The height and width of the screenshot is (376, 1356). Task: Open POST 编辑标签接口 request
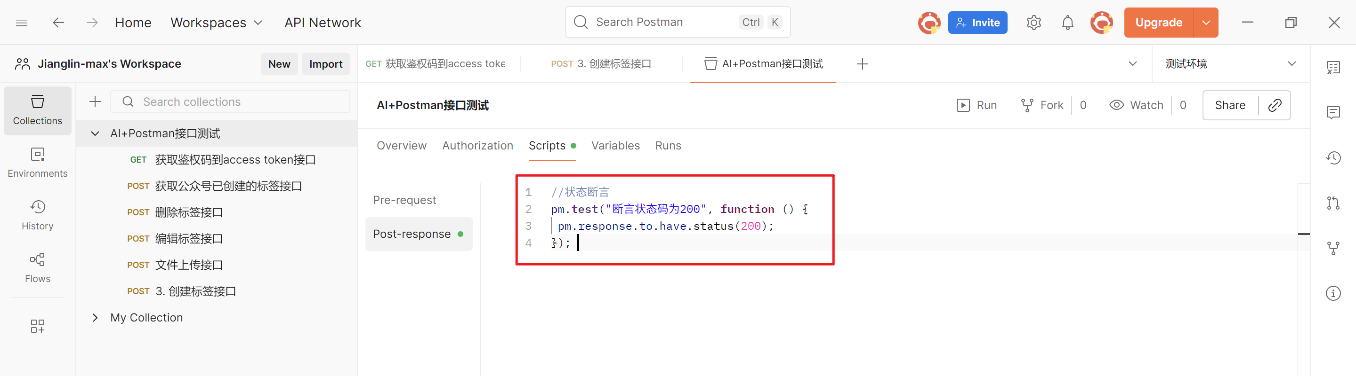point(217,238)
